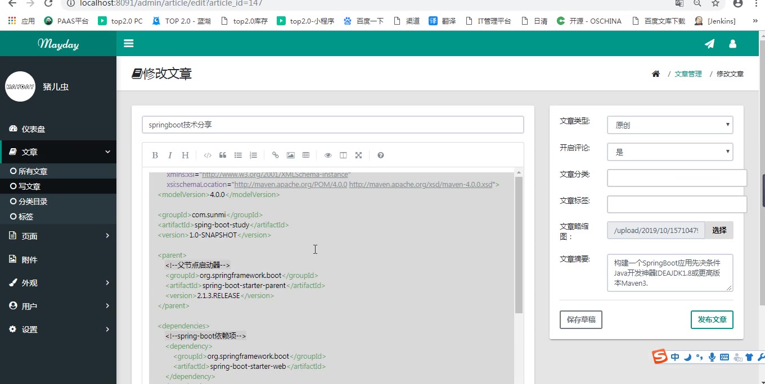Open the top2.0 PC bookmark
Screen dimensions: 765x384
[x=120, y=21]
